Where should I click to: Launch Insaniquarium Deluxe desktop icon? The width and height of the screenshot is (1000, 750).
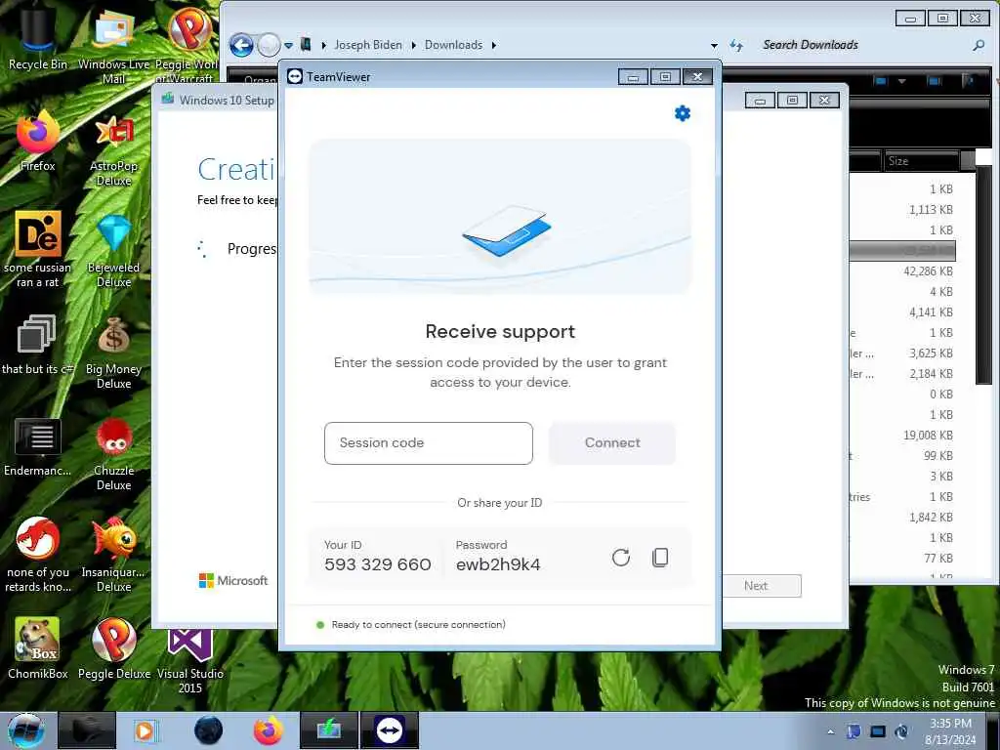(113, 555)
